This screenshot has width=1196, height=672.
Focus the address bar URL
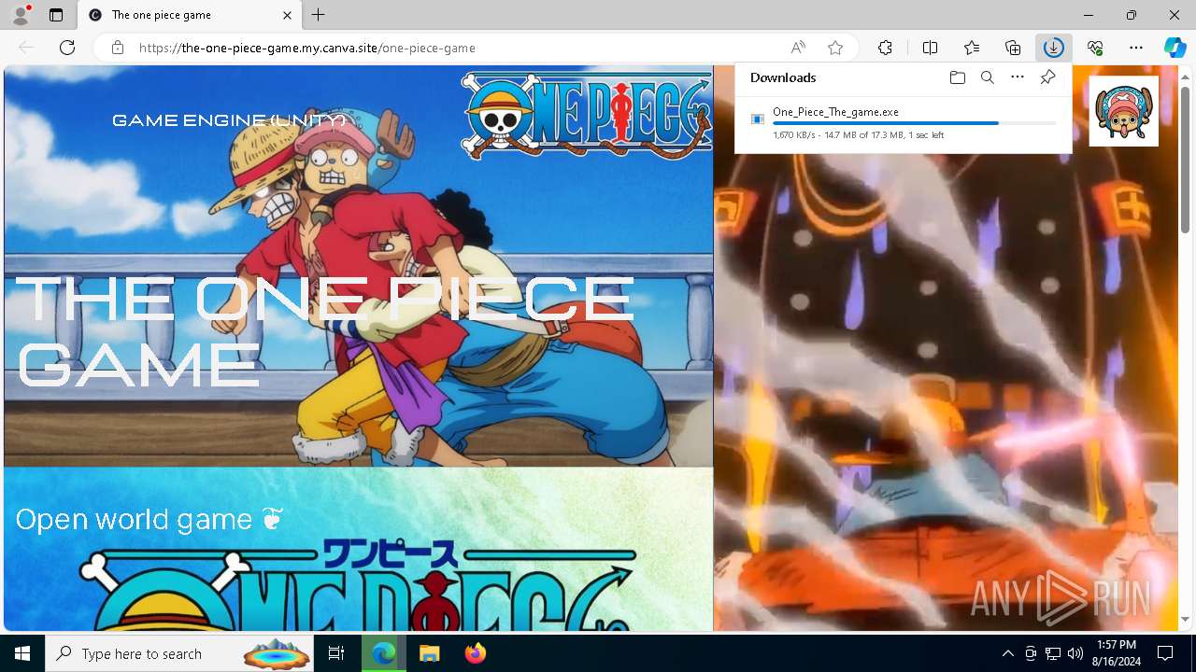[307, 48]
